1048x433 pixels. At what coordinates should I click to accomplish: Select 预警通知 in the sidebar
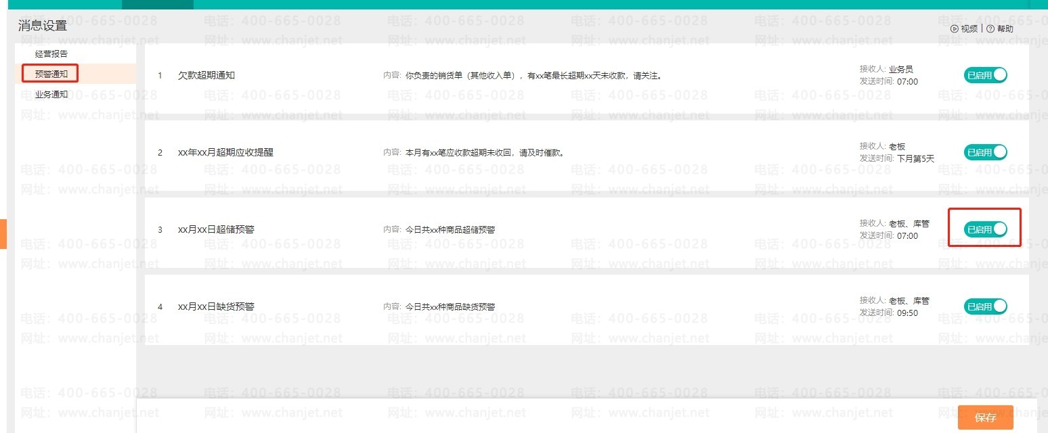51,74
